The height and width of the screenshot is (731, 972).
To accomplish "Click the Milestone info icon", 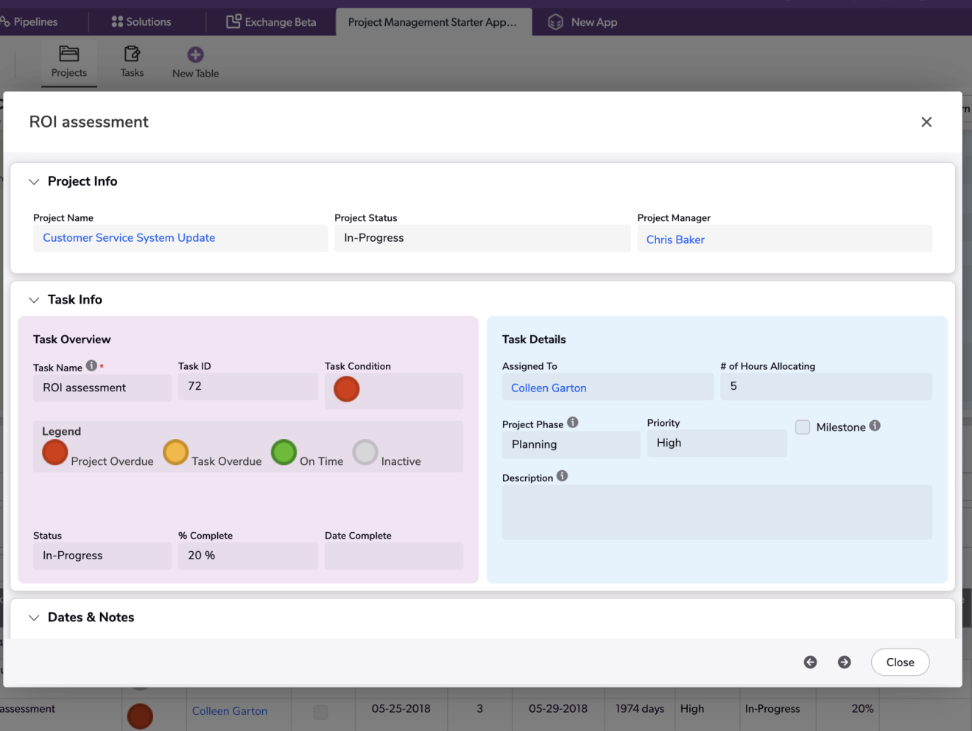I will pyautogui.click(x=875, y=426).
